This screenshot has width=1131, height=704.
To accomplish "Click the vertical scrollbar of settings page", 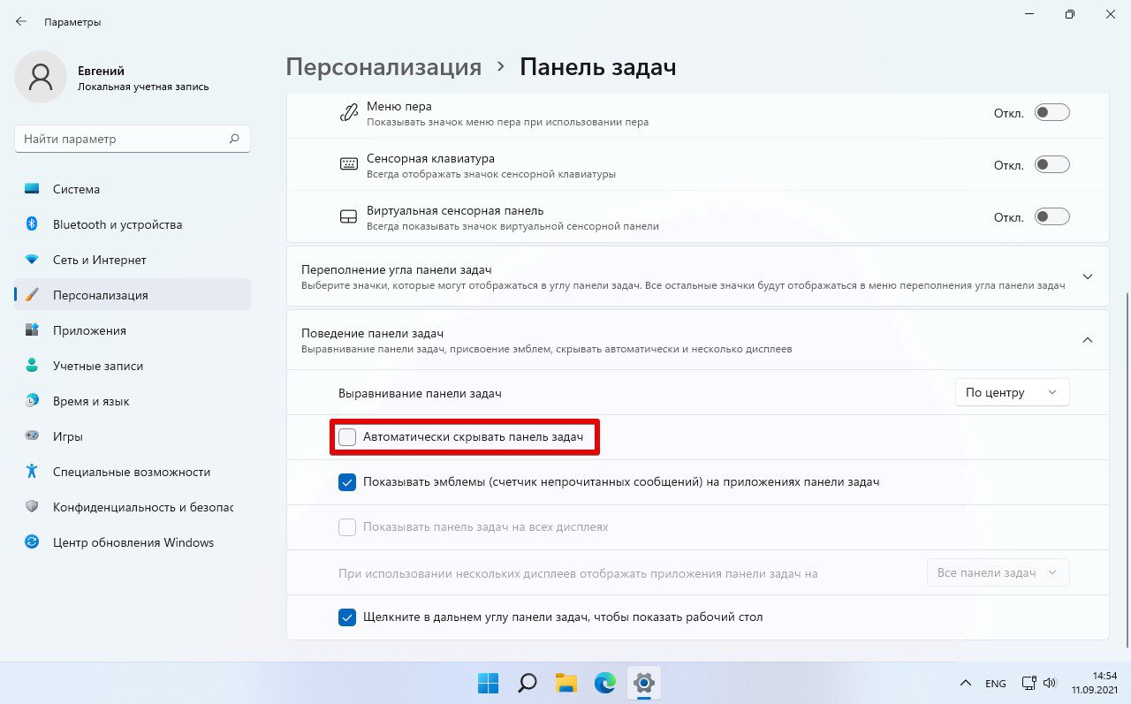I will (1126, 470).
